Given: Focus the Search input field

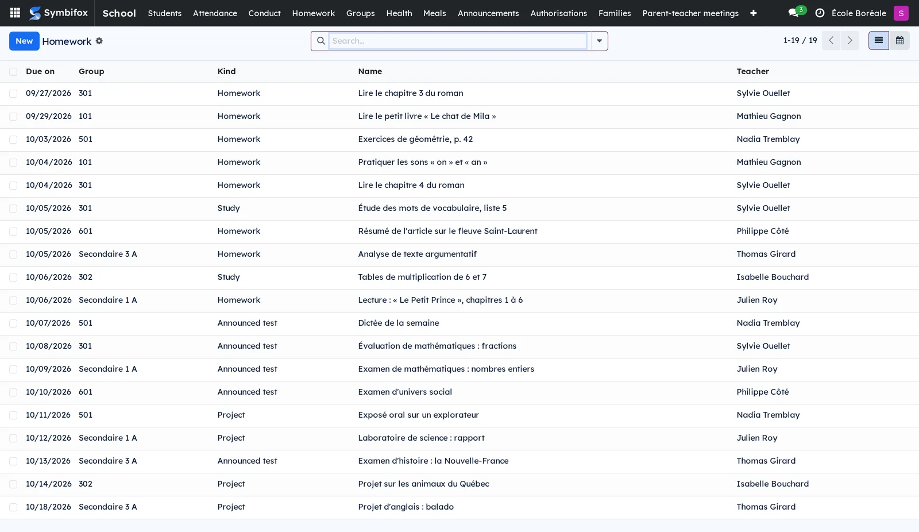Looking at the screenshot, I should click(458, 41).
